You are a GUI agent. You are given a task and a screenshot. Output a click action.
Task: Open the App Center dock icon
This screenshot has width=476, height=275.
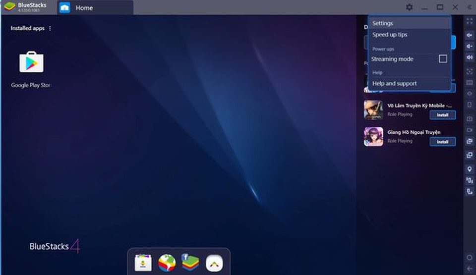pyautogui.click(x=143, y=263)
